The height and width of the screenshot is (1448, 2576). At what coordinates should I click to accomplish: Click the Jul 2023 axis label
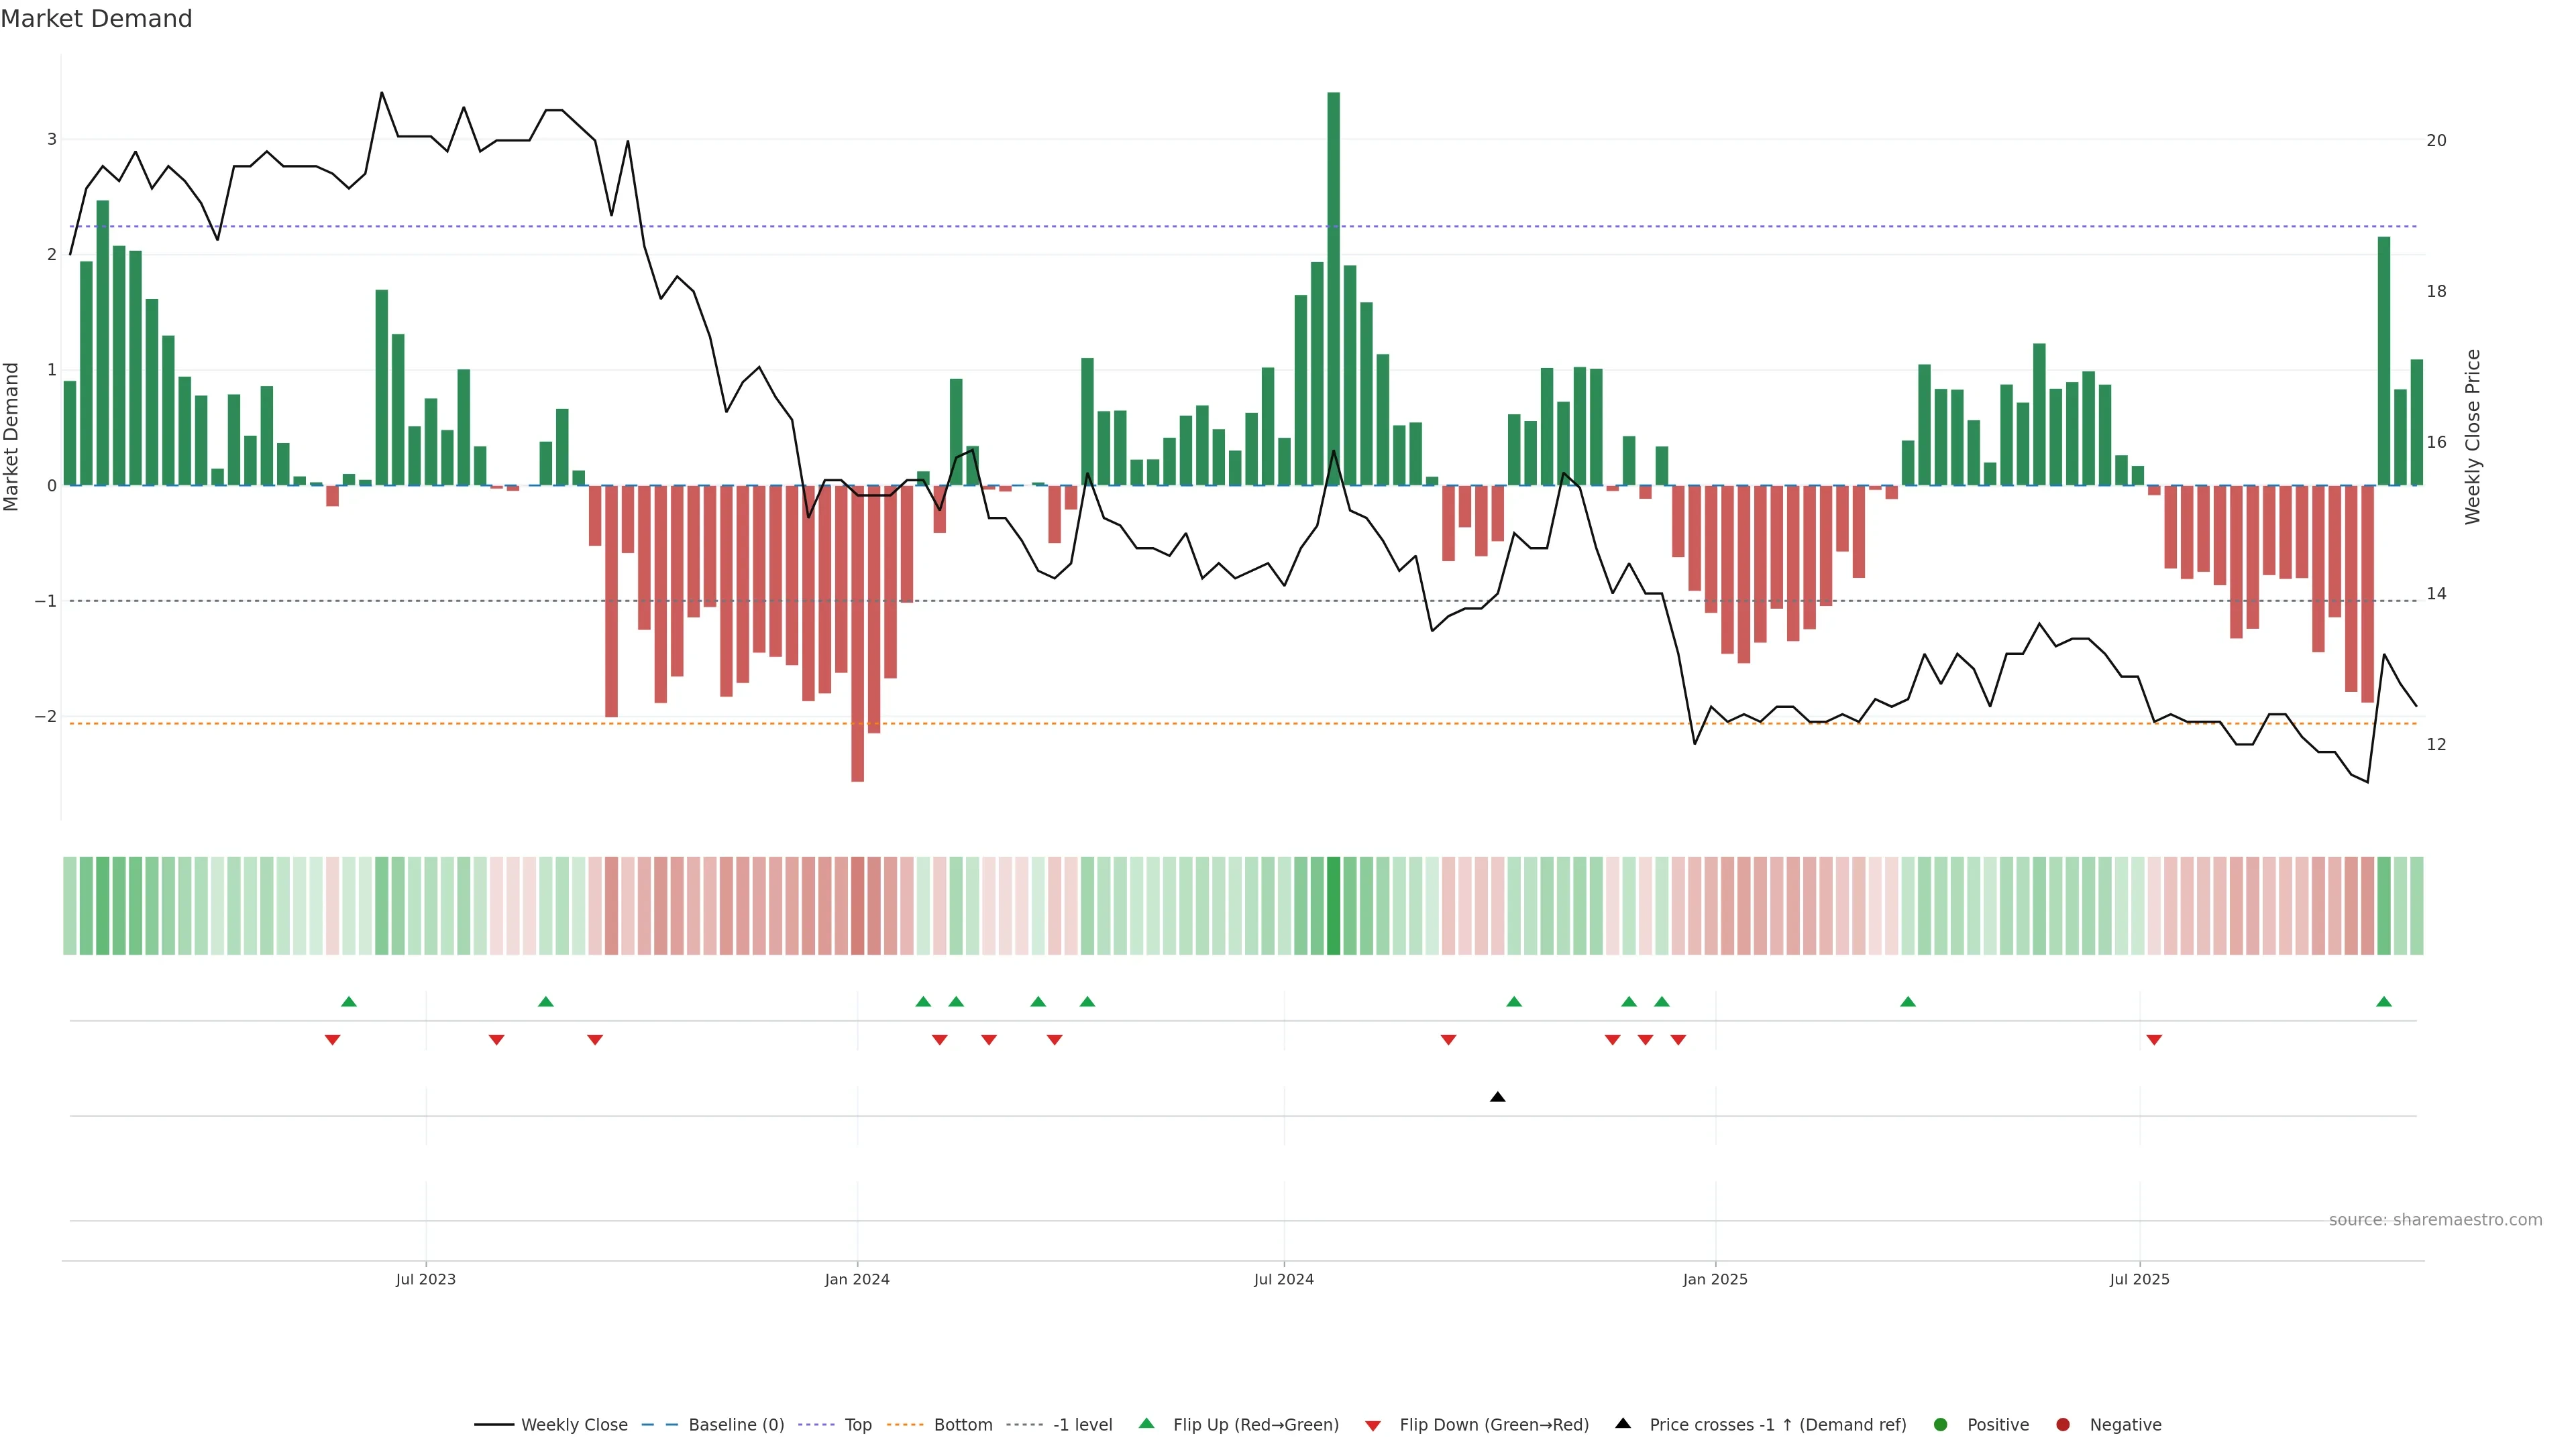(x=425, y=1279)
